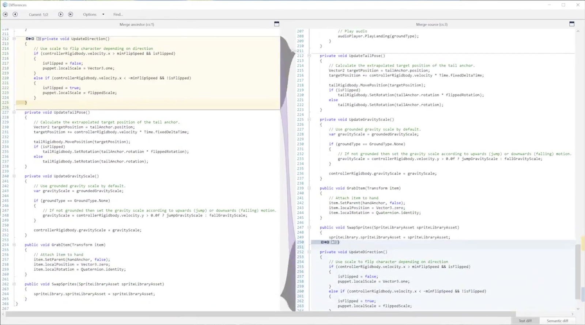
Task: Click 'item.localRotation = Quaternion.identity;' on right line 244
Action: [374, 213]
